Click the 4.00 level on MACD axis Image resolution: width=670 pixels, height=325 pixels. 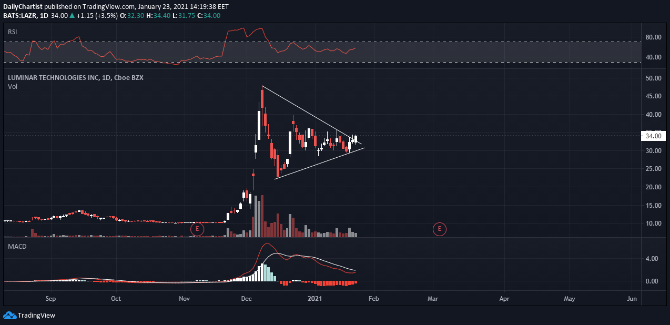pos(652,259)
